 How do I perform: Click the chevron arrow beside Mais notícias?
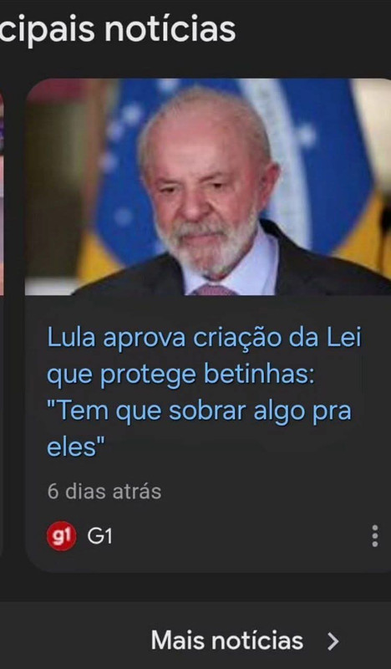click(x=333, y=641)
